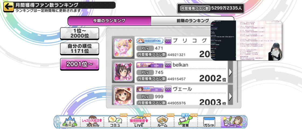Expand belkan's entry with the arrow
The width and height of the screenshot is (302, 129).
(x=230, y=72)
